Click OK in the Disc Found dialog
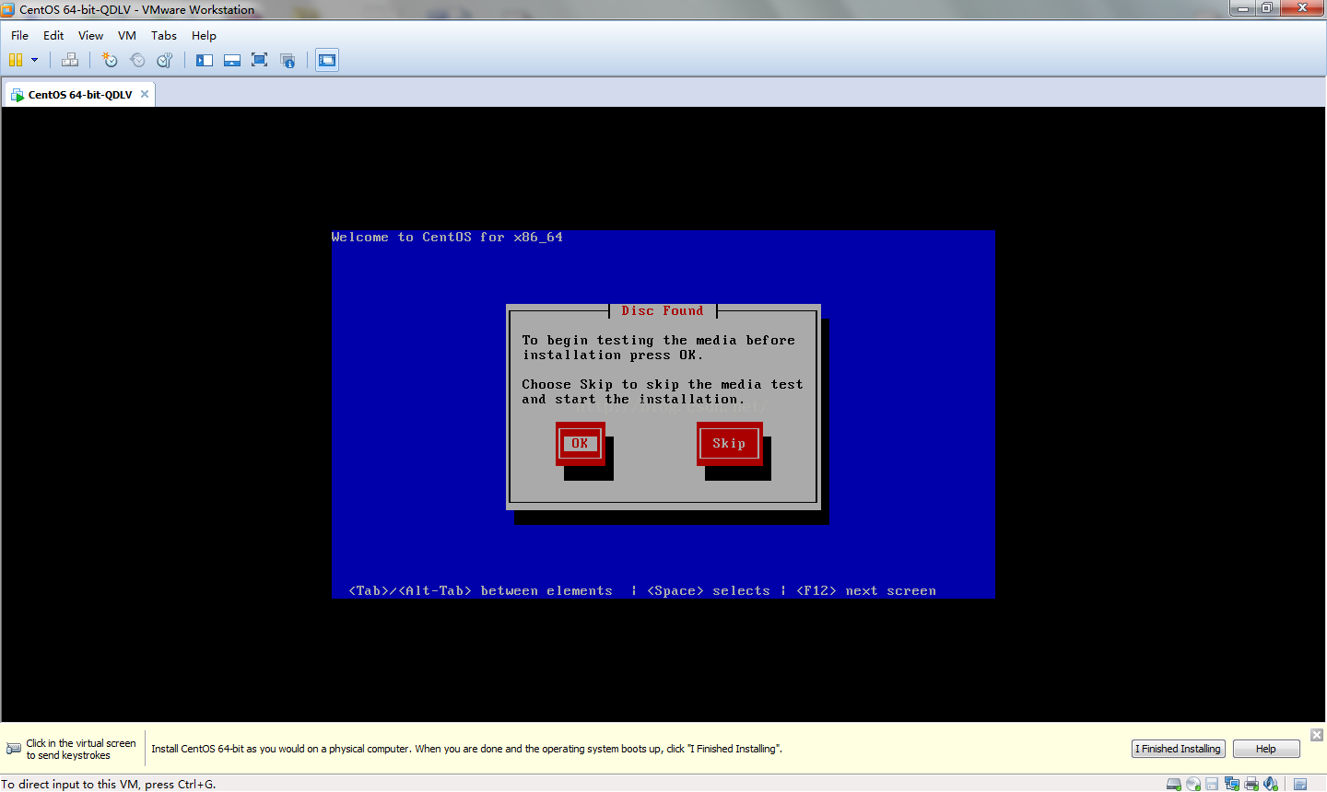Screen dimensions: 1327x792 (580, 443)
